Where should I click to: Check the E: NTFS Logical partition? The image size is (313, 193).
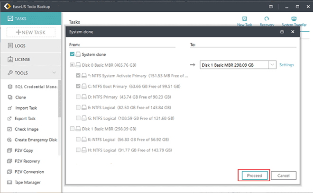click(x=78, y=107)
